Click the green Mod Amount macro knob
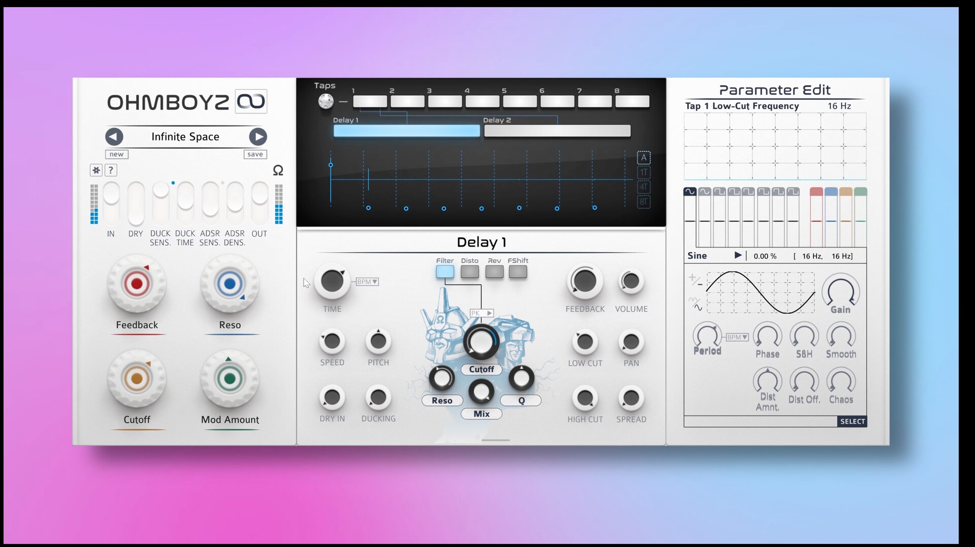 click(x=230, y=379)
